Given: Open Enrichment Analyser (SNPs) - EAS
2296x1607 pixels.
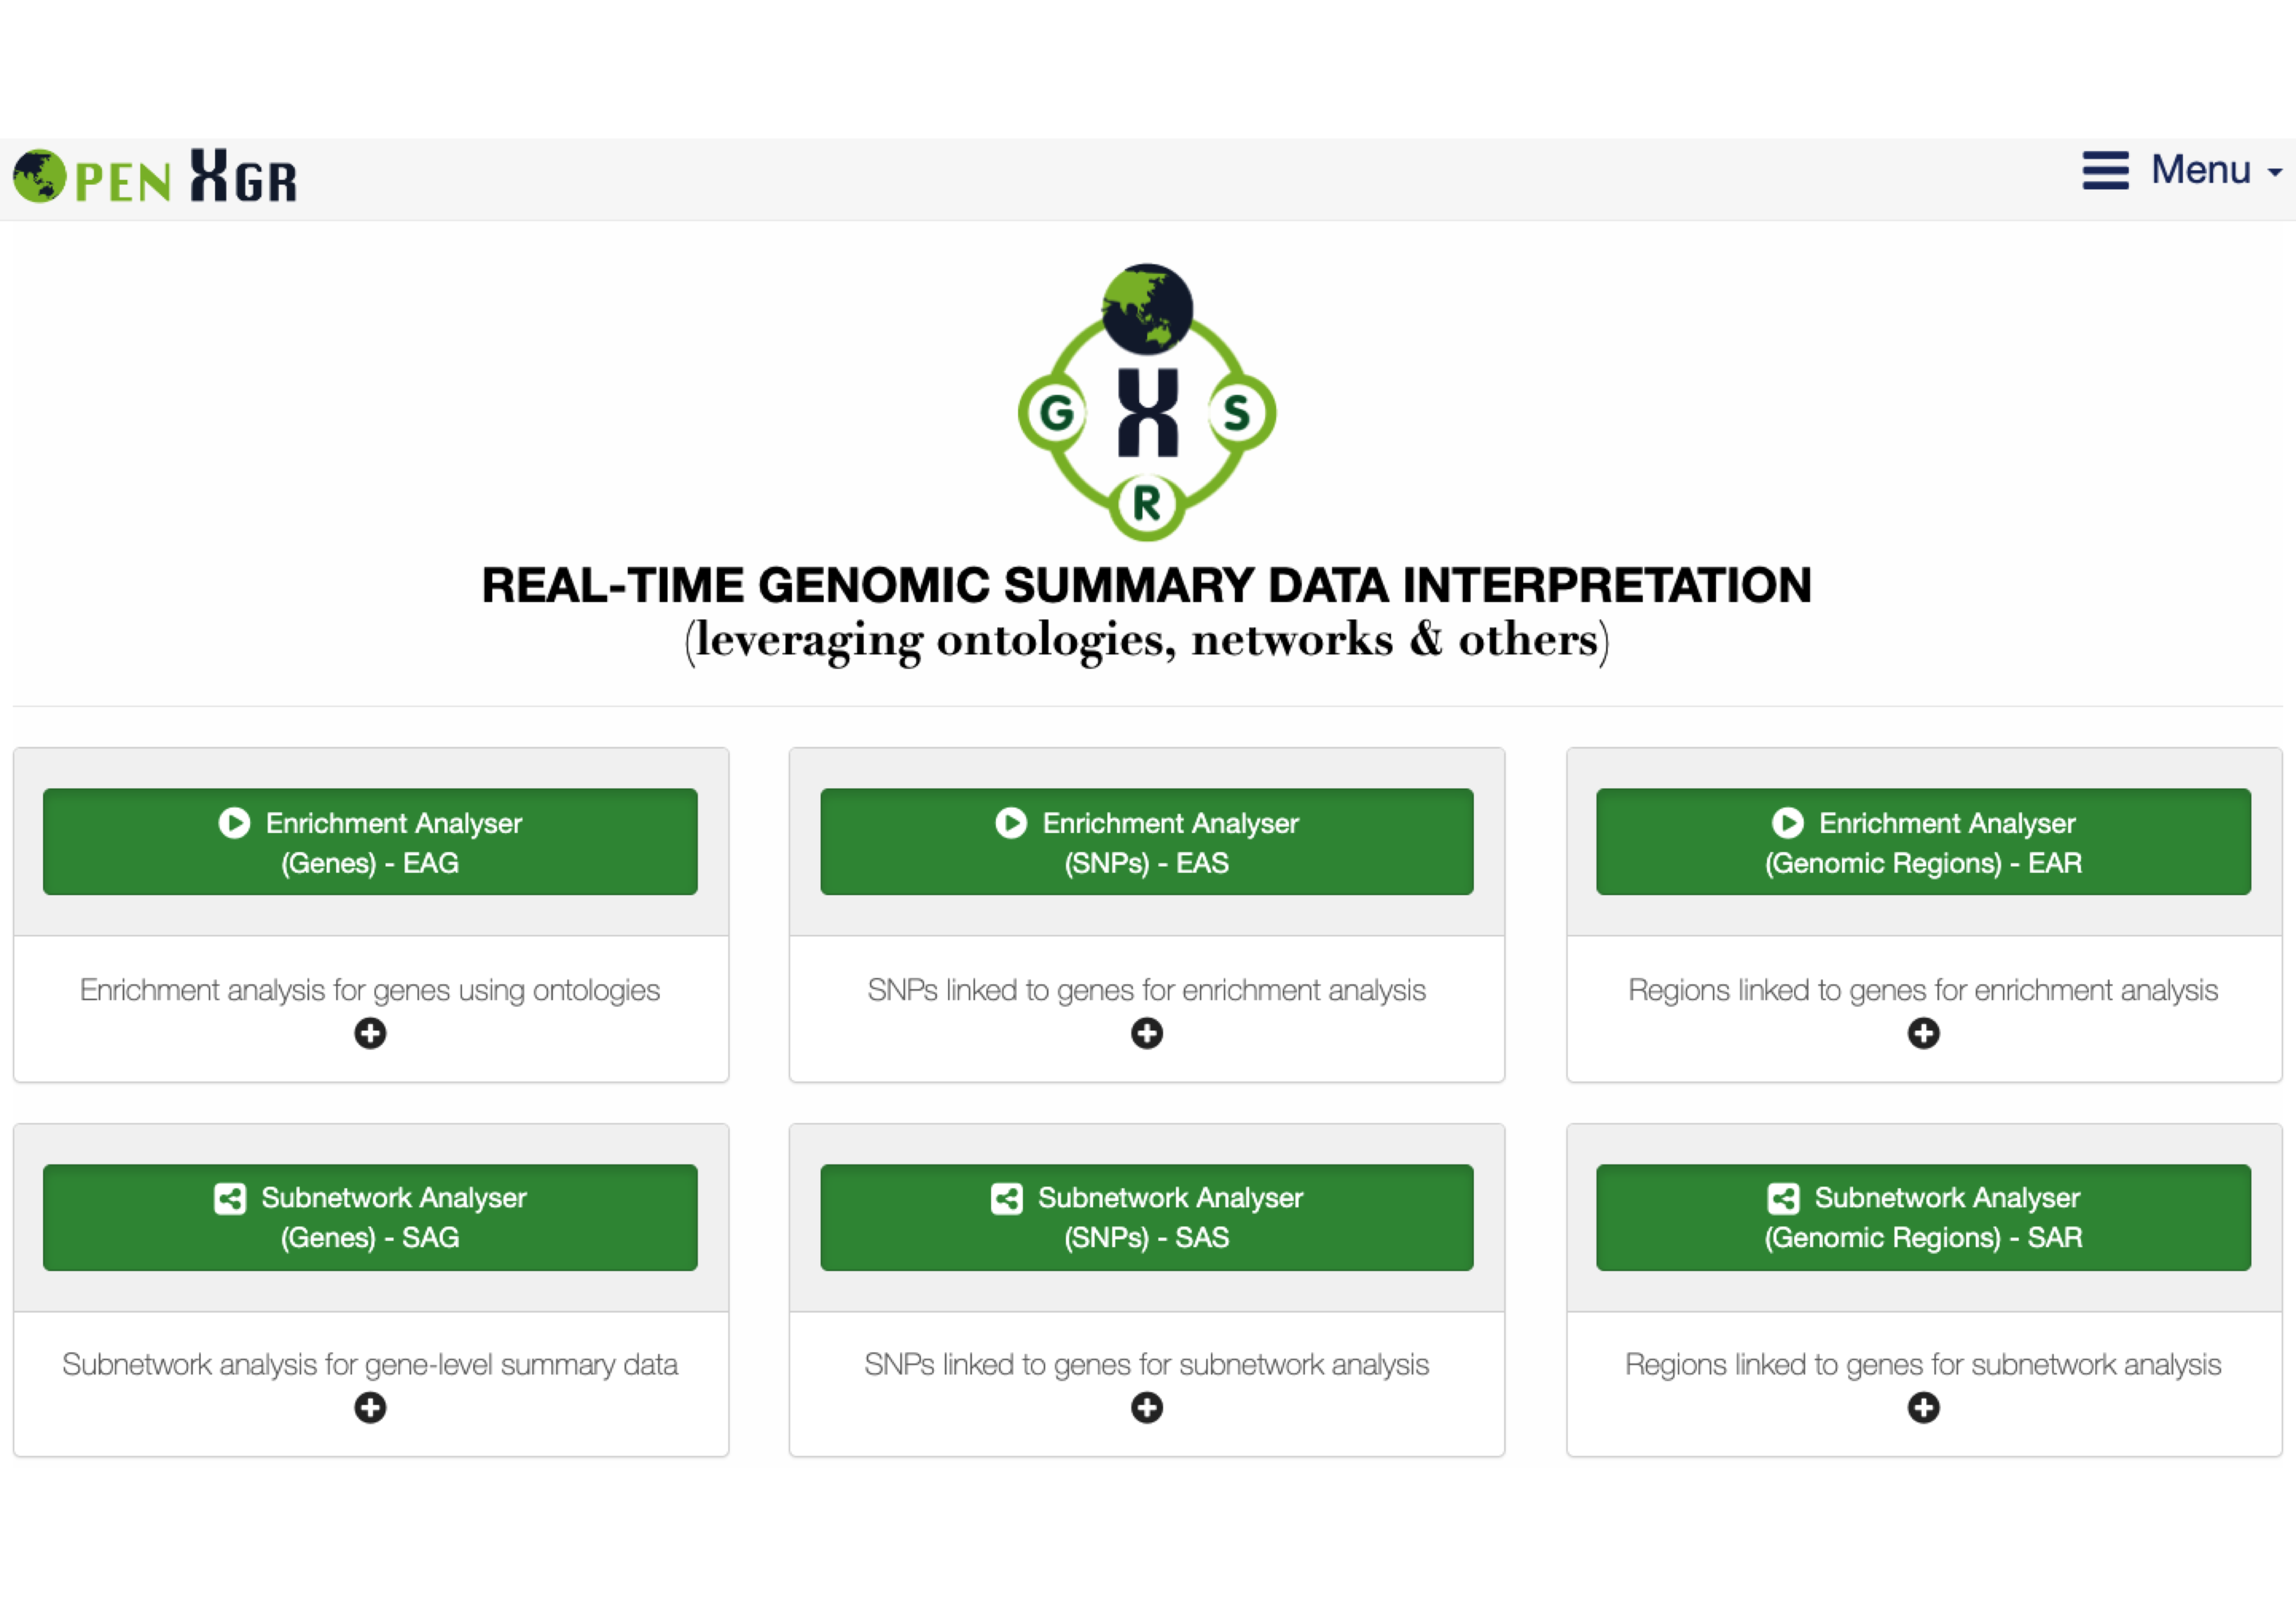Looking at the screenshot, I should point(1146,842).
